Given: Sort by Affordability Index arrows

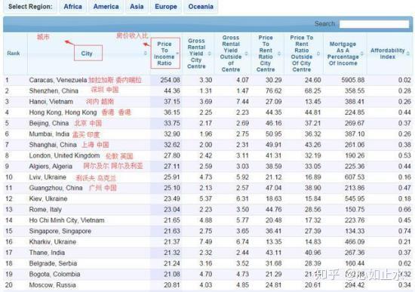Looking at the screenshot, I should (408, 54).
